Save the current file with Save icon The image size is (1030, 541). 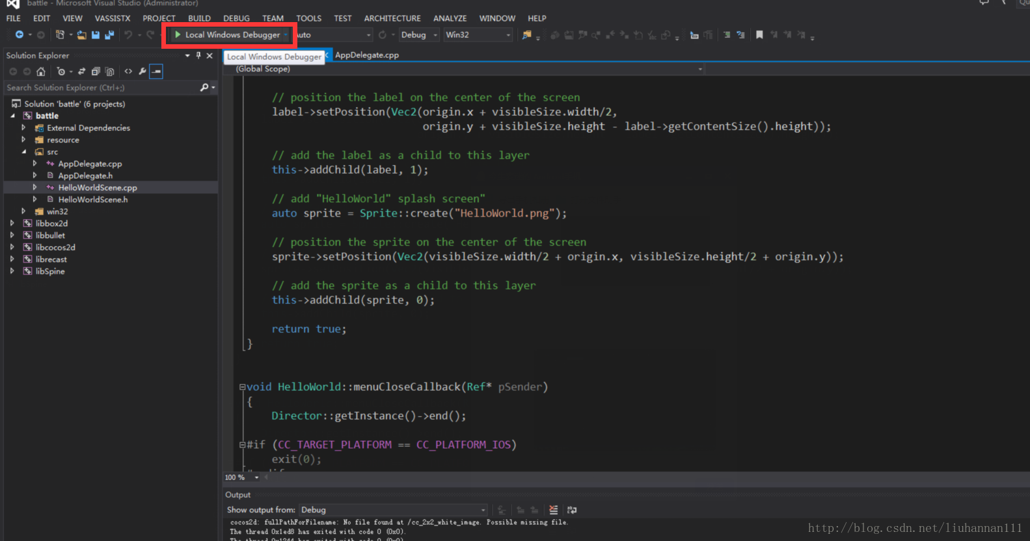96,34
